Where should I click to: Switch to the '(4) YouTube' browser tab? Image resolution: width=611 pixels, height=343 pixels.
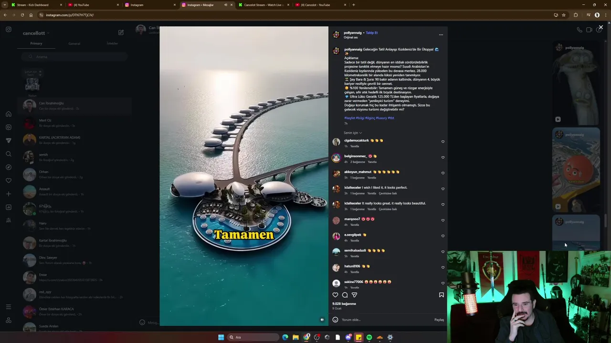click(x=94, y=5)
